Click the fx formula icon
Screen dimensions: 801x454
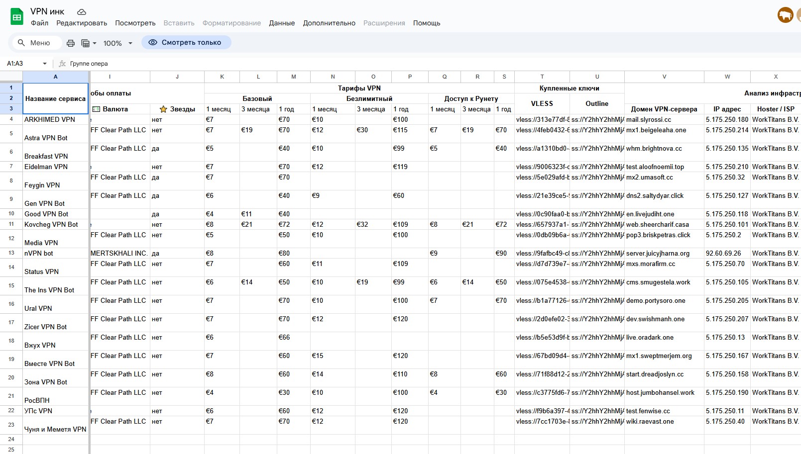[x=62, y=64]
